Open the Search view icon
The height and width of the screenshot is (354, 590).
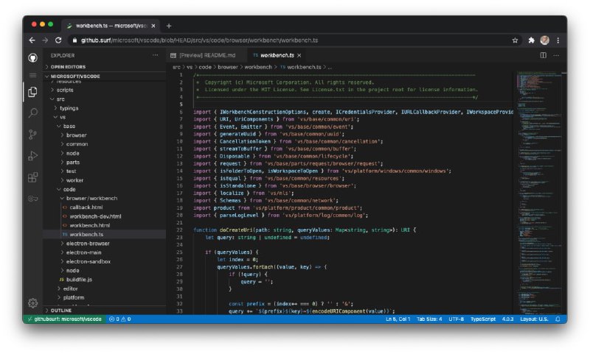tap(32, 113)
